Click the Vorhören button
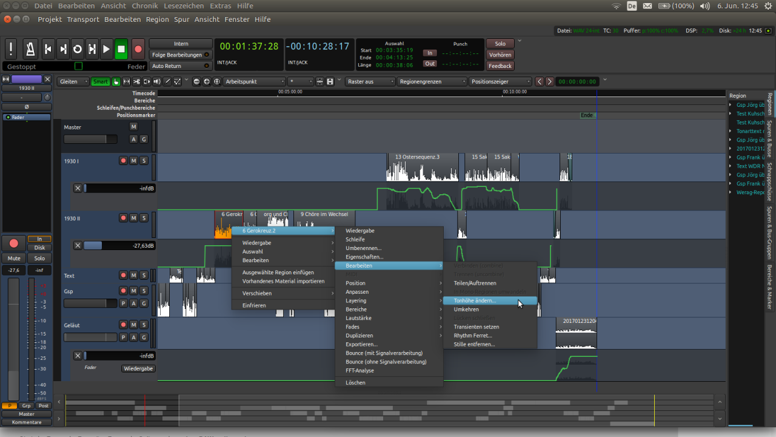 pos(500,55)
